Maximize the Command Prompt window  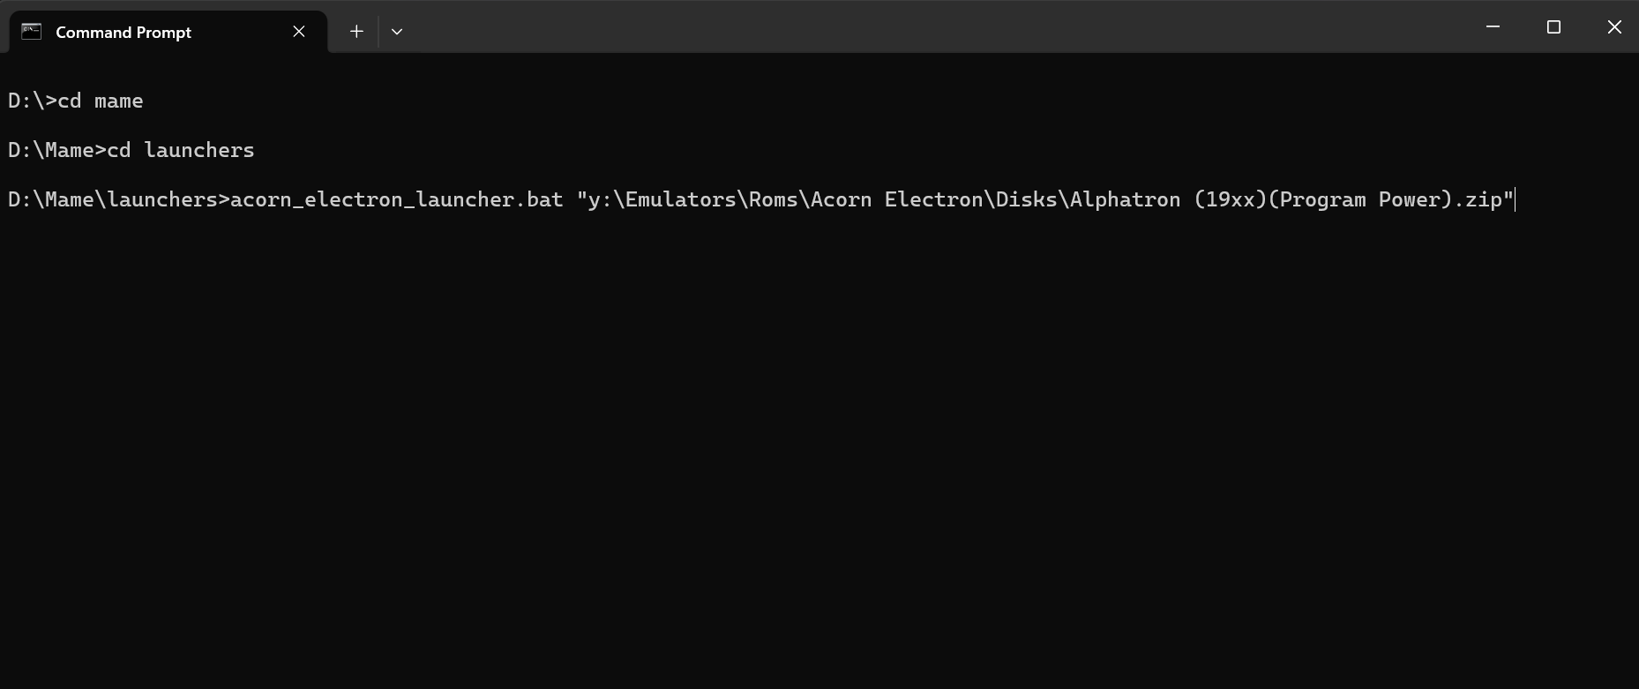click(1553, 27)
